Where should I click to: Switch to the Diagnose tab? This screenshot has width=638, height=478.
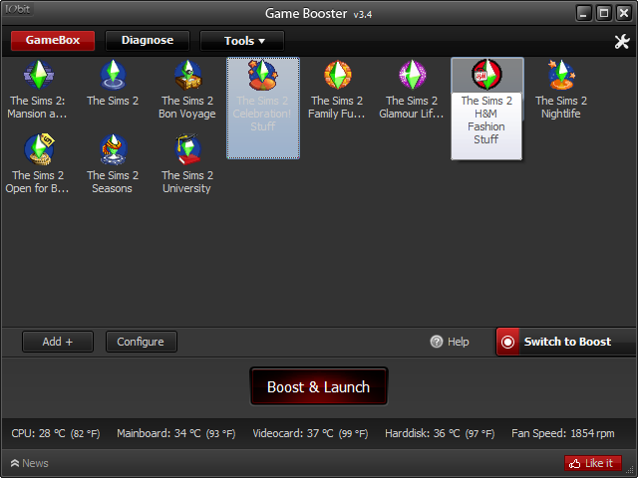(148, 41)
